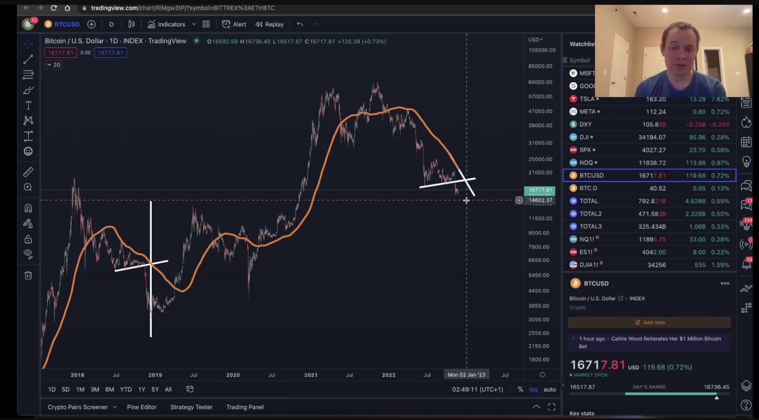
Task: Maximize the bottom panel
Action: [551, 407]
